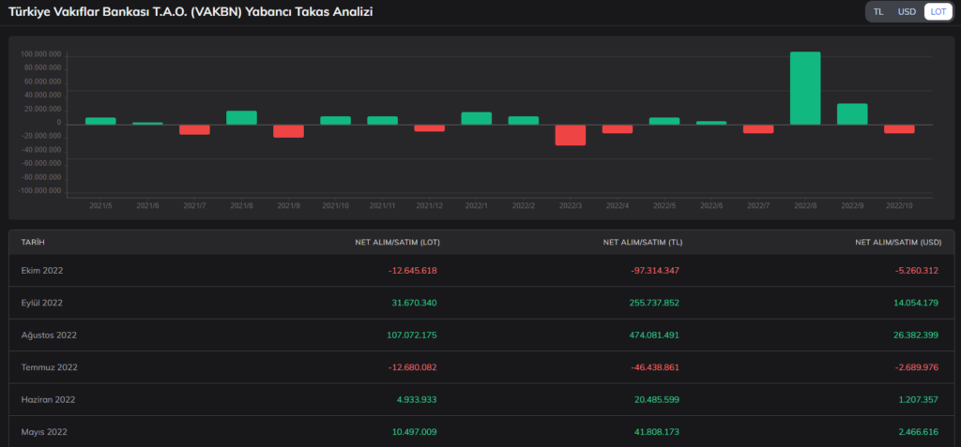Screen dimensions: 961x447
Task: Select the Mayıs 2022 row label
Action: point(44,432)
